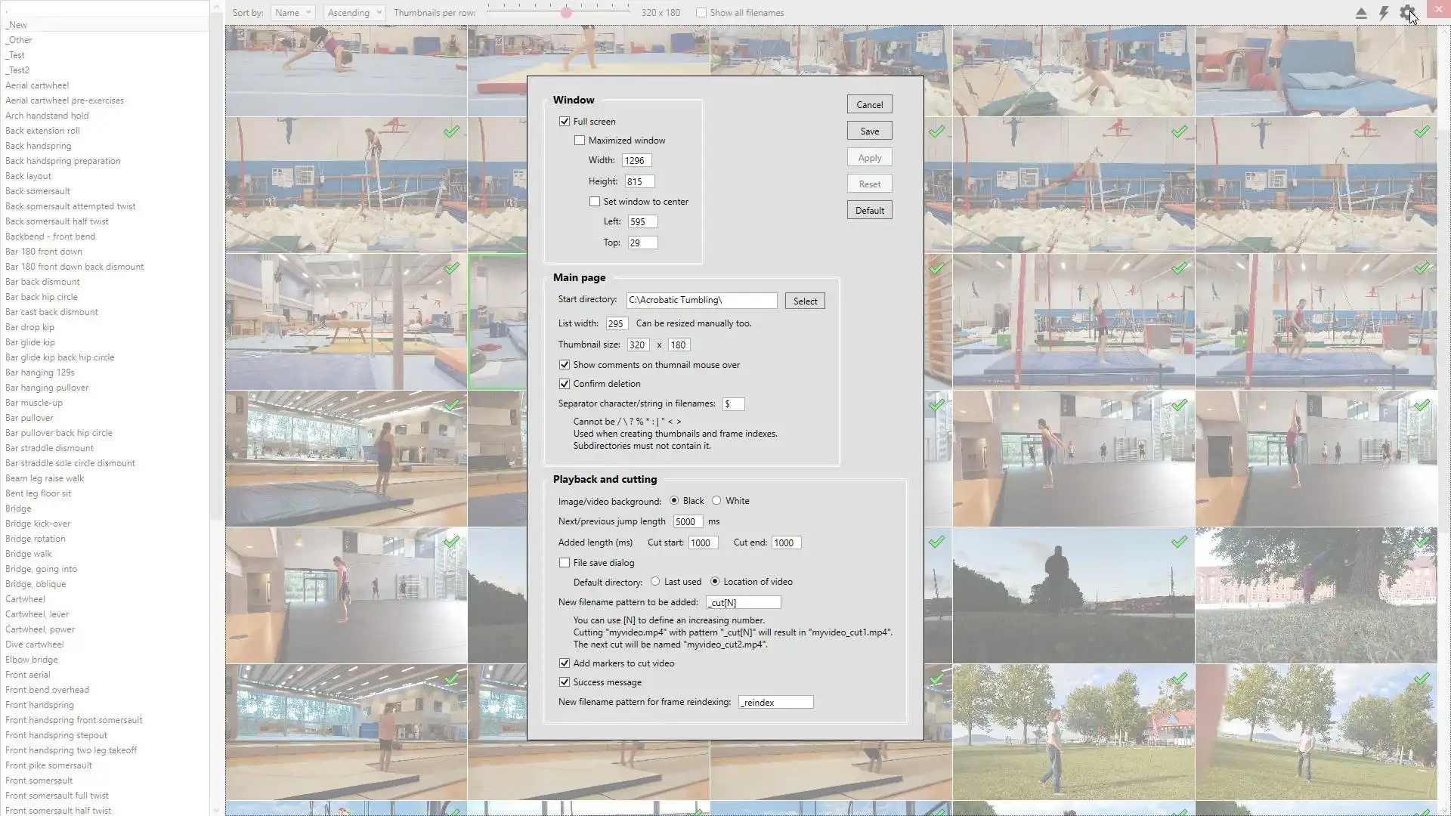Select the White background radio button
Image resolution: width=1451 pixels, height=816 pixels.
(x=716, y=501)
